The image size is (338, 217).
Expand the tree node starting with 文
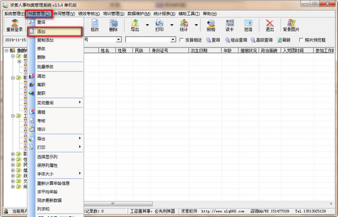(x=13, y=181)
